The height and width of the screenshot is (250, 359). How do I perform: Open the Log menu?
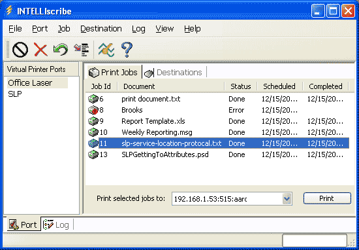coord(138,29)
